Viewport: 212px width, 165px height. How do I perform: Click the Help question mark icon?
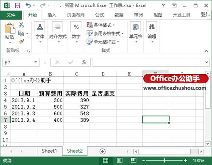coord(164,6)
